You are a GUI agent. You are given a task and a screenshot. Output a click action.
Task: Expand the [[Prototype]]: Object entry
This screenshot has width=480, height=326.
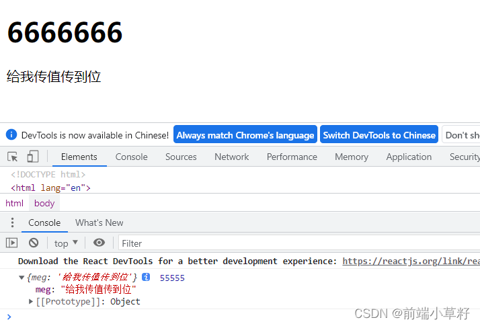31,302
